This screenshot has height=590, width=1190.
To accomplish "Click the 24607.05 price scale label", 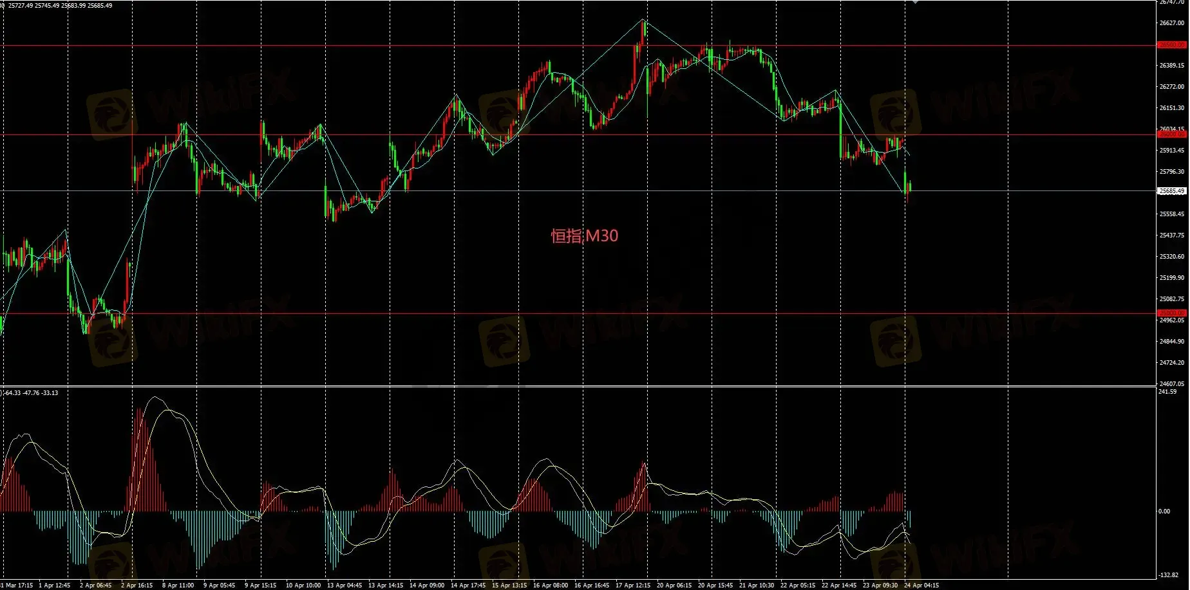I will [x=1172, y=384].
